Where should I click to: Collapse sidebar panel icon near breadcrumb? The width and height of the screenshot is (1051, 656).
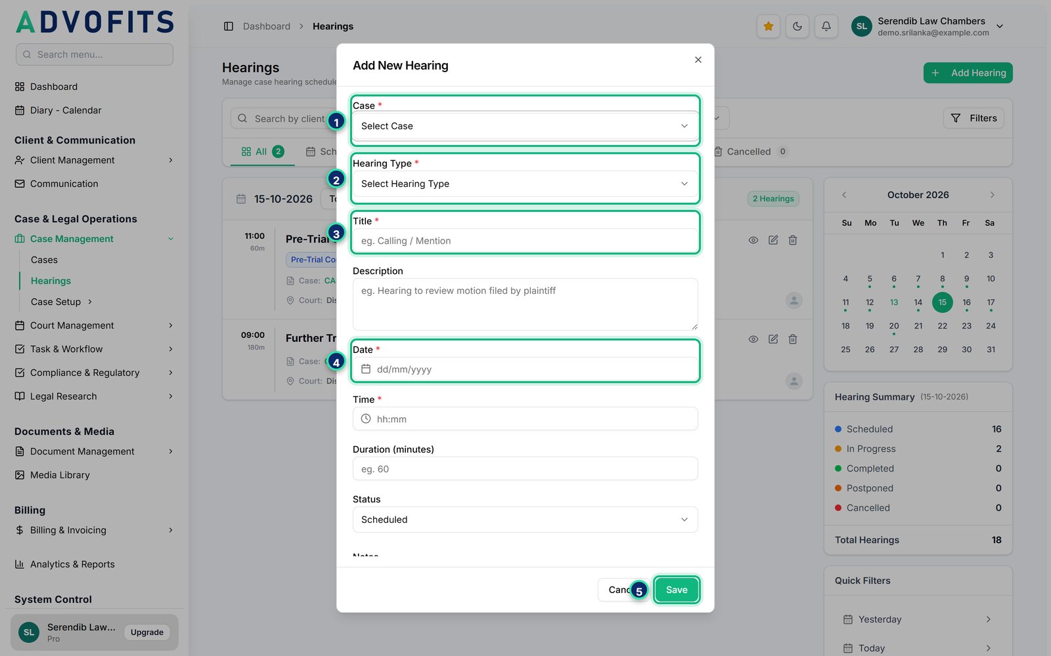[x=229, y=26]
